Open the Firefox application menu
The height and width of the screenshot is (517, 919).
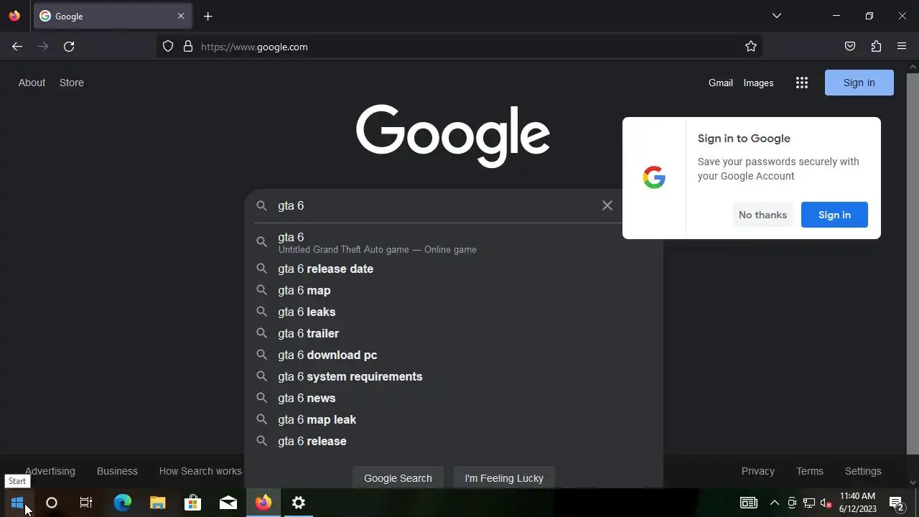click(902, 47)
